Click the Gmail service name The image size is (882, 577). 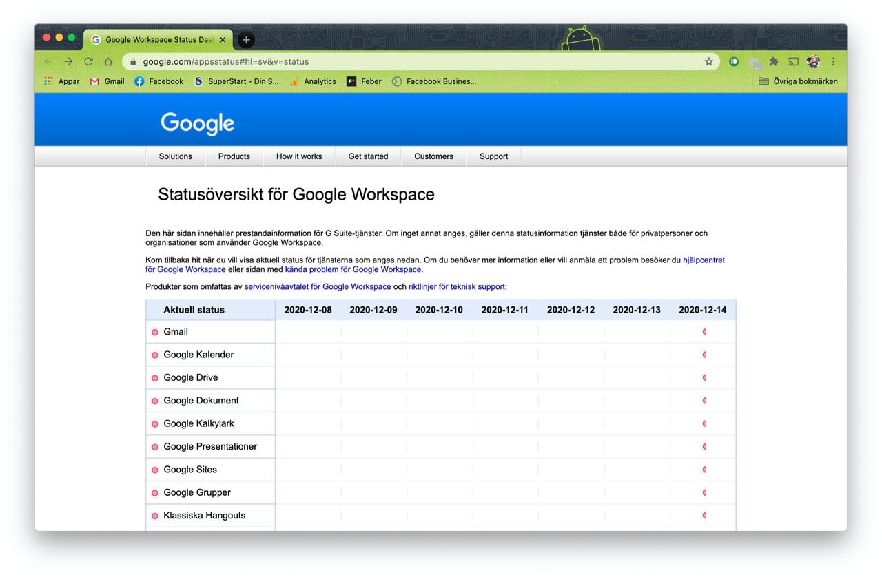tap(176, 332)
